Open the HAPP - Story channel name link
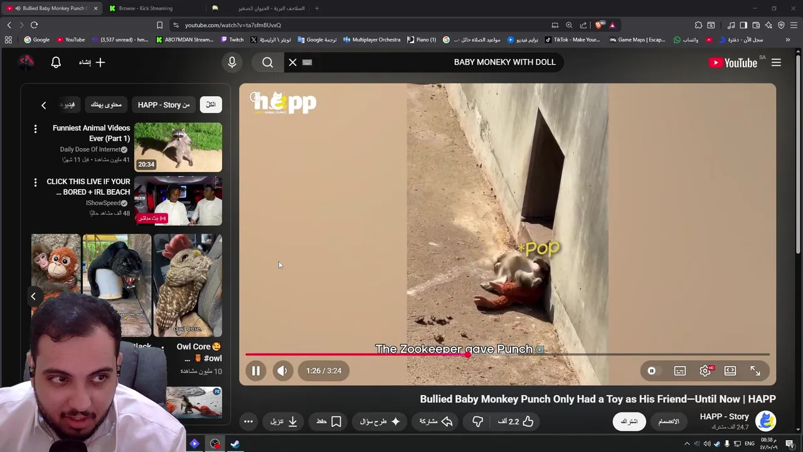Screen dimensions: 803x452 [724, 416]
